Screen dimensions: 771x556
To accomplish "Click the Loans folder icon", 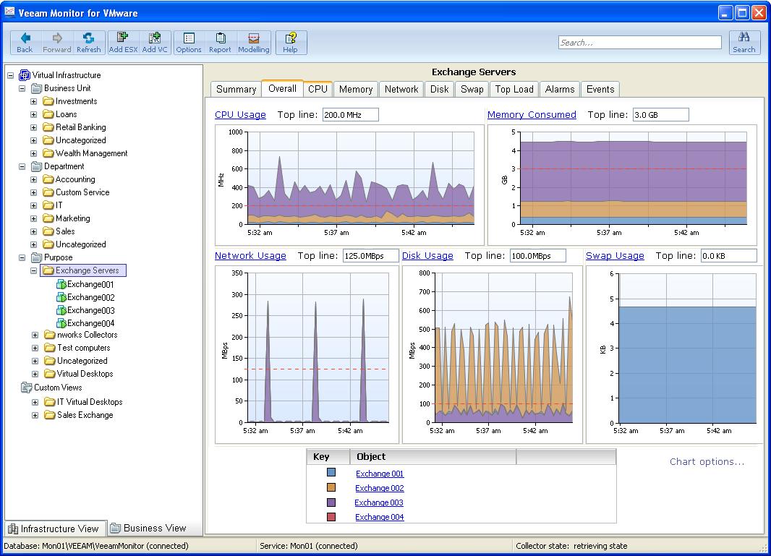I will (x=48, y=114).
